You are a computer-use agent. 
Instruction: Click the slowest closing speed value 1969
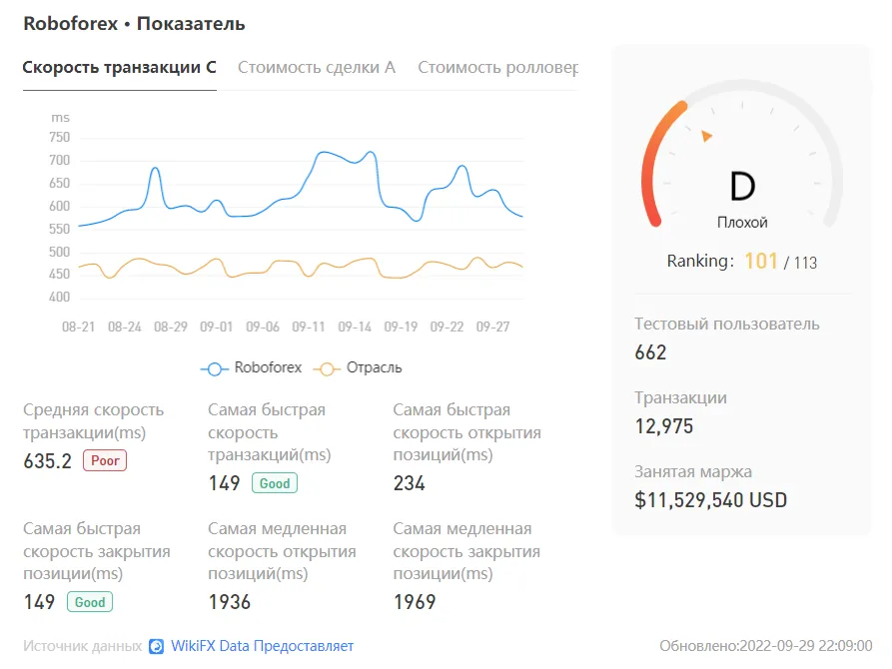(x=415, y=602)
